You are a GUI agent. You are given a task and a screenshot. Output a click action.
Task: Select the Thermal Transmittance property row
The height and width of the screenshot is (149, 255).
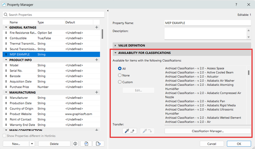click(x=51, y=43)
